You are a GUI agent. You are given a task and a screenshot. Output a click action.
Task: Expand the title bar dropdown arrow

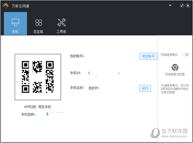point(170,5)
